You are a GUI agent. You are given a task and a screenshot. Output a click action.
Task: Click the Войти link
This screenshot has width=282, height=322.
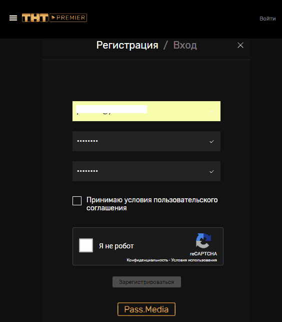click(267, 19)
